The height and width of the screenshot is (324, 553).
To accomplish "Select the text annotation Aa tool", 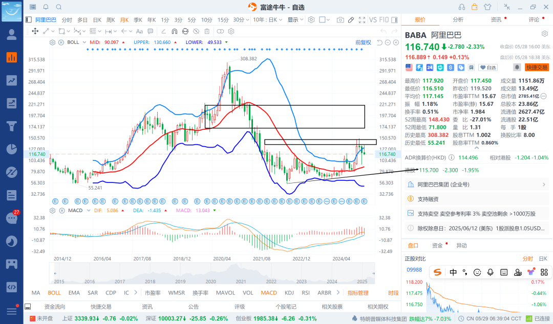I will coord(139,31).
